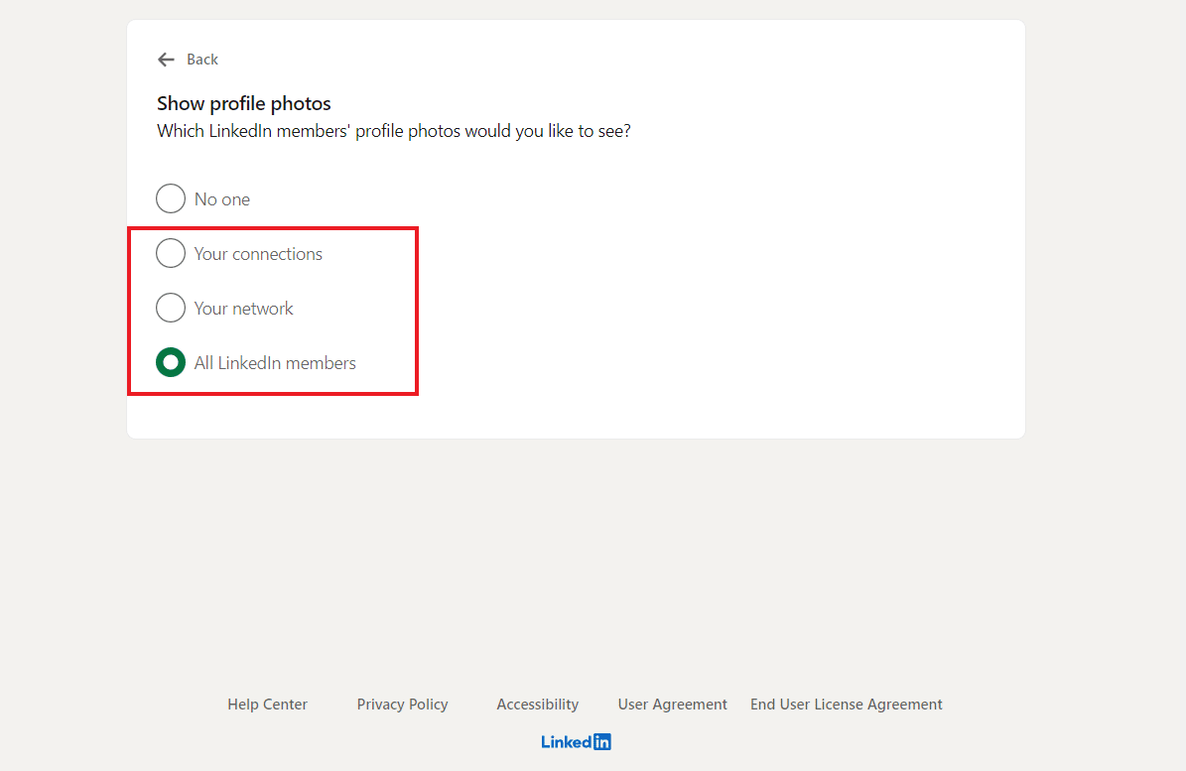The image size is (1186, 771).
Task: Select the No one radio button
Action: [171, 198]
